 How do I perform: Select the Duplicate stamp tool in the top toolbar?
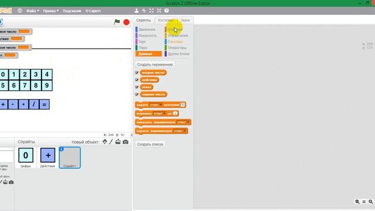coord(137,11)
